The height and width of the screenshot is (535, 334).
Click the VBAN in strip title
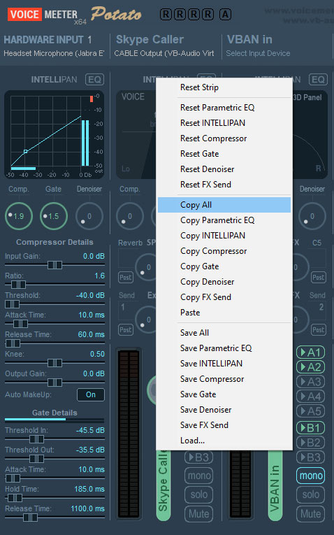coord(249,40)
